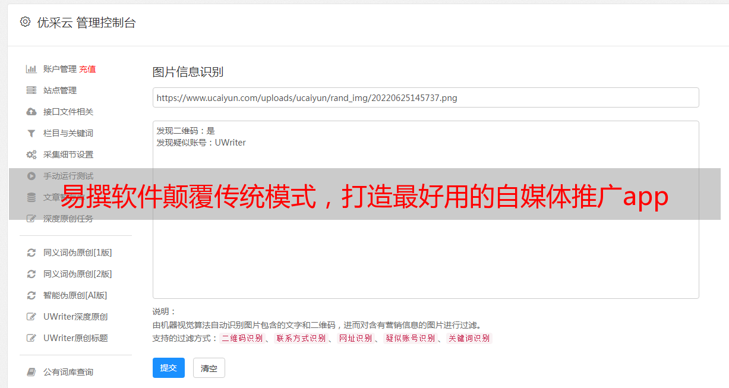
Task: Open 手动运行测试 menu item
Action: (x=68, y=176)
